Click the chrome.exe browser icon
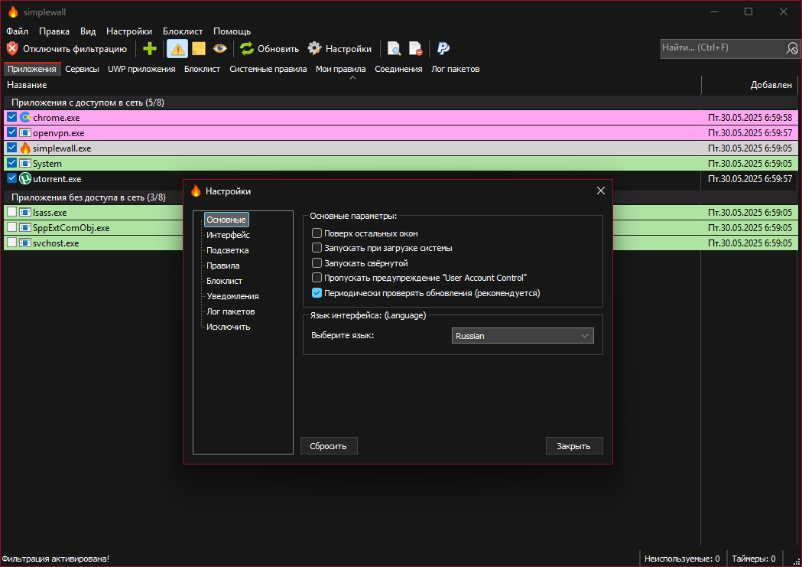 (x=25, y=117)
